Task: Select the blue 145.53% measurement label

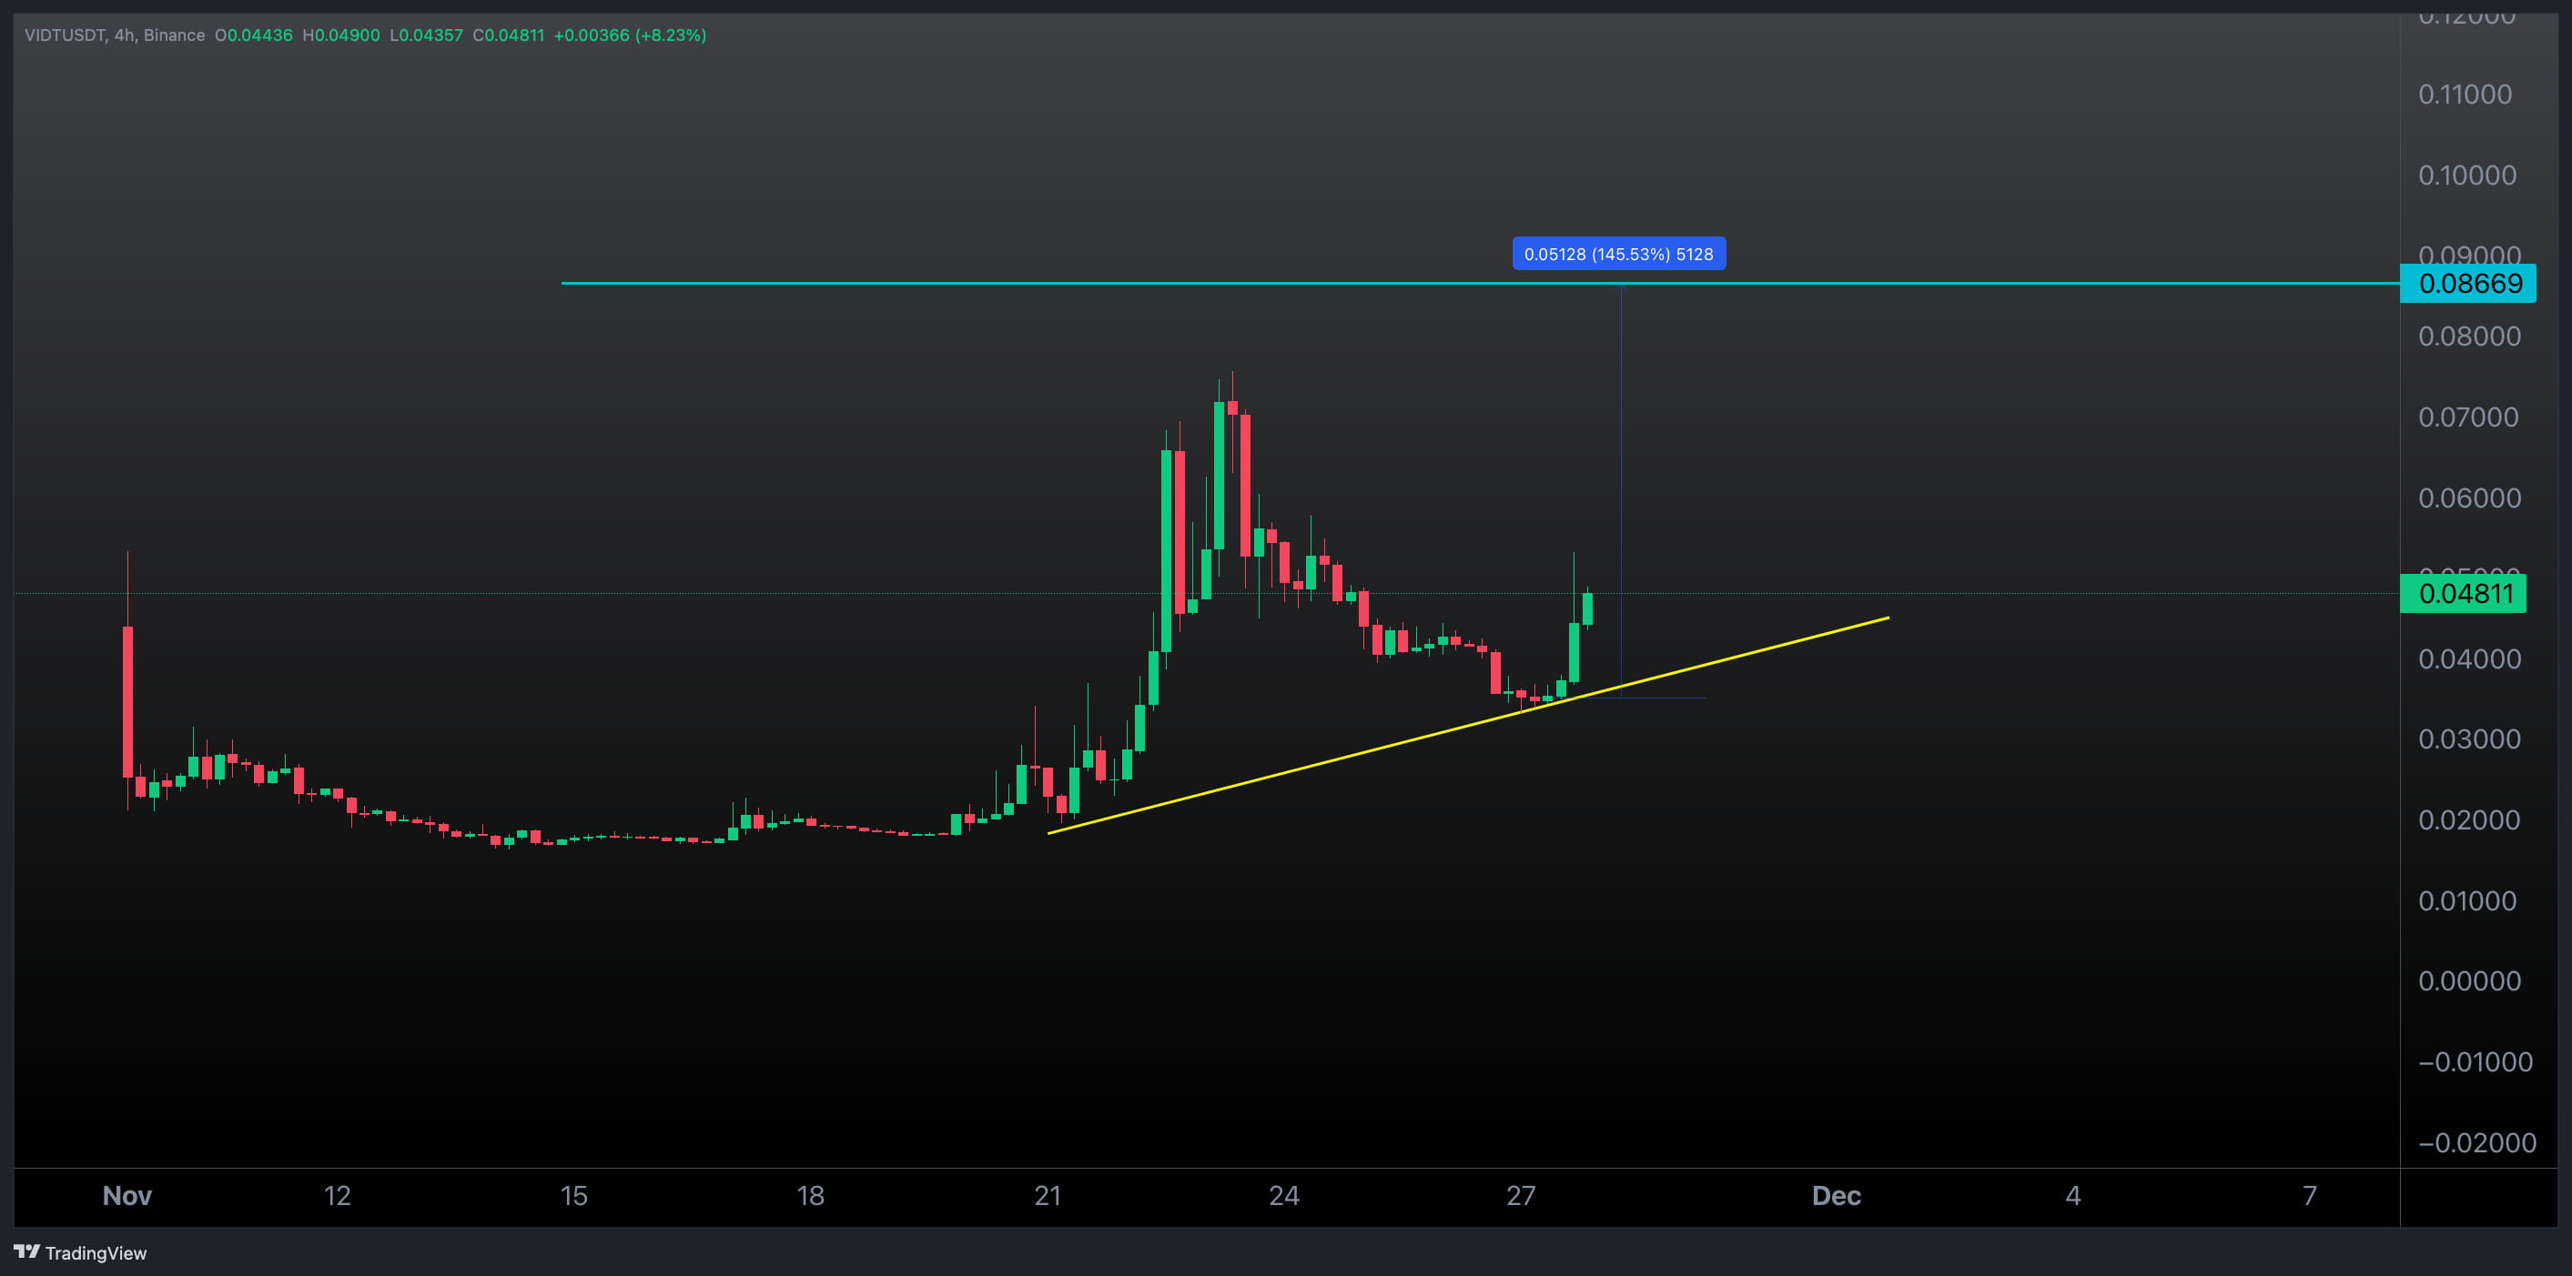Action: click(1617, 254)
